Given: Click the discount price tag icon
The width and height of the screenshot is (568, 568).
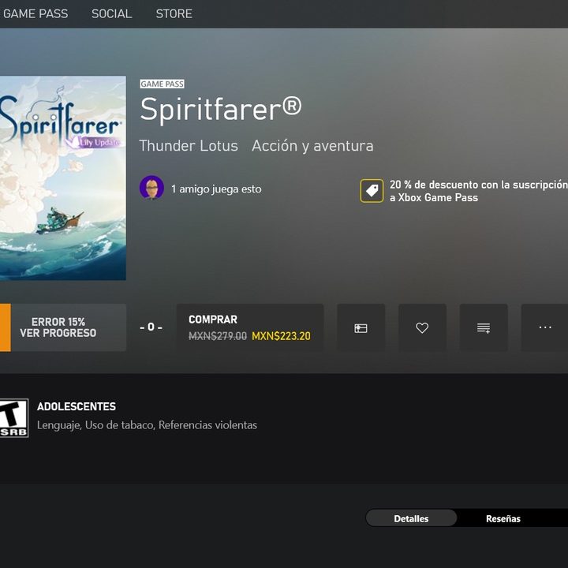Looking at the screenshot, I should 372,191.
